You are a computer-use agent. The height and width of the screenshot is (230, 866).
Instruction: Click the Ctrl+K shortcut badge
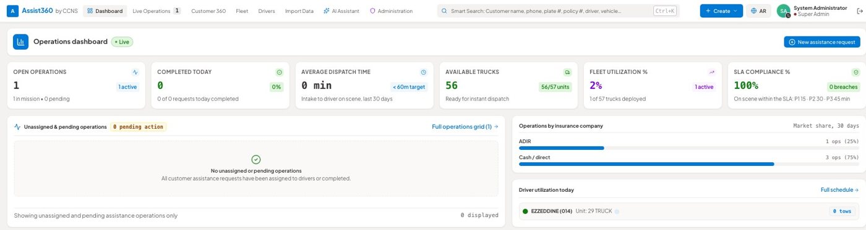coord(664,11)
